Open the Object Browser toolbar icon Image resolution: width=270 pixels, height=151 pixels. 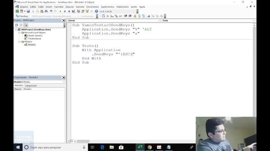pos(87,11)
